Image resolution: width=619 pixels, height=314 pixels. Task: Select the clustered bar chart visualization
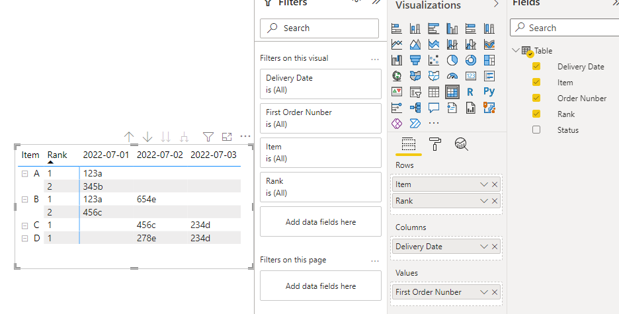433,28
